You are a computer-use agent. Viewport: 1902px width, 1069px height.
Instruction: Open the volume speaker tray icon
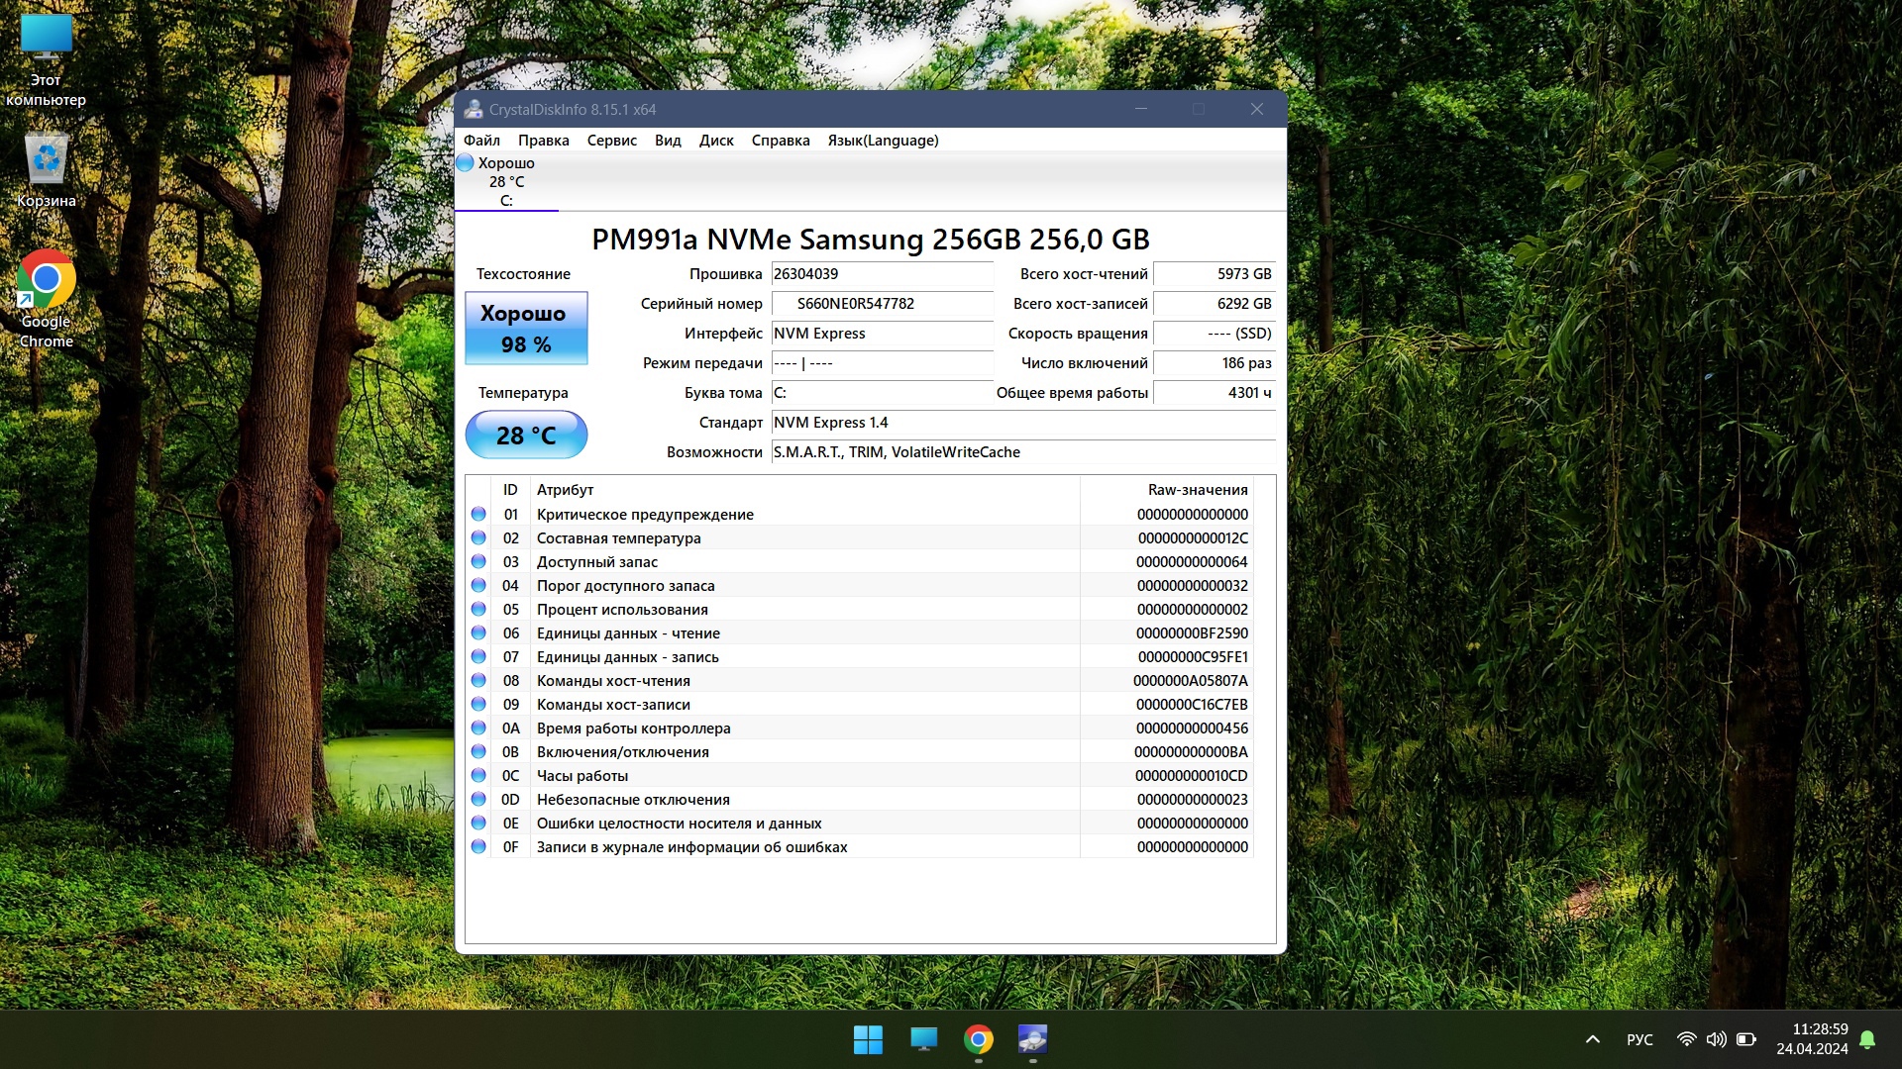tap(1716, 1039)
